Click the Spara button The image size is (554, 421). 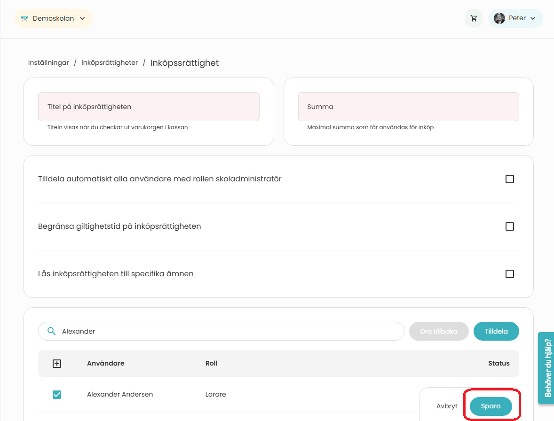coord(491,406)
